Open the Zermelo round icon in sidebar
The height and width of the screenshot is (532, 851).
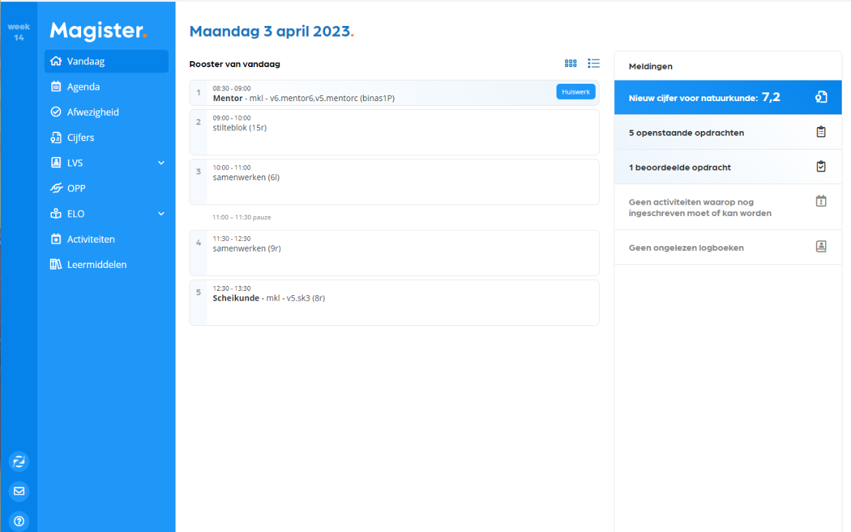click(x=19, y=462)
